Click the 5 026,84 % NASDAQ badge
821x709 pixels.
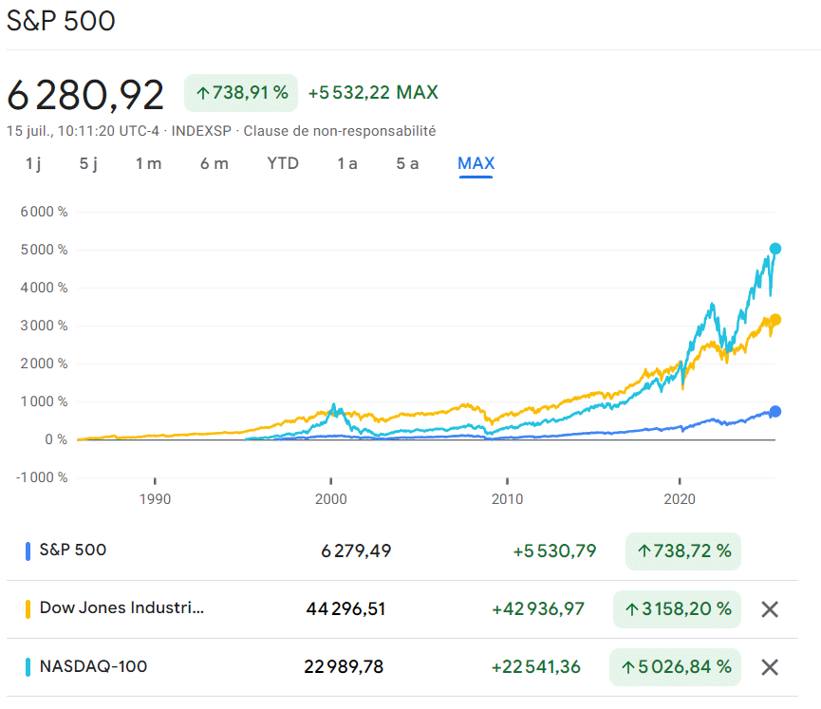click(676, 667)
